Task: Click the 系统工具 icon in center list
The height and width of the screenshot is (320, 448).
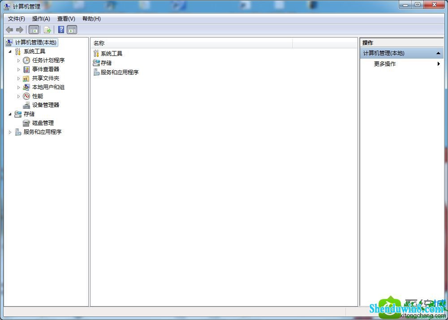Action: pos(96,53)
